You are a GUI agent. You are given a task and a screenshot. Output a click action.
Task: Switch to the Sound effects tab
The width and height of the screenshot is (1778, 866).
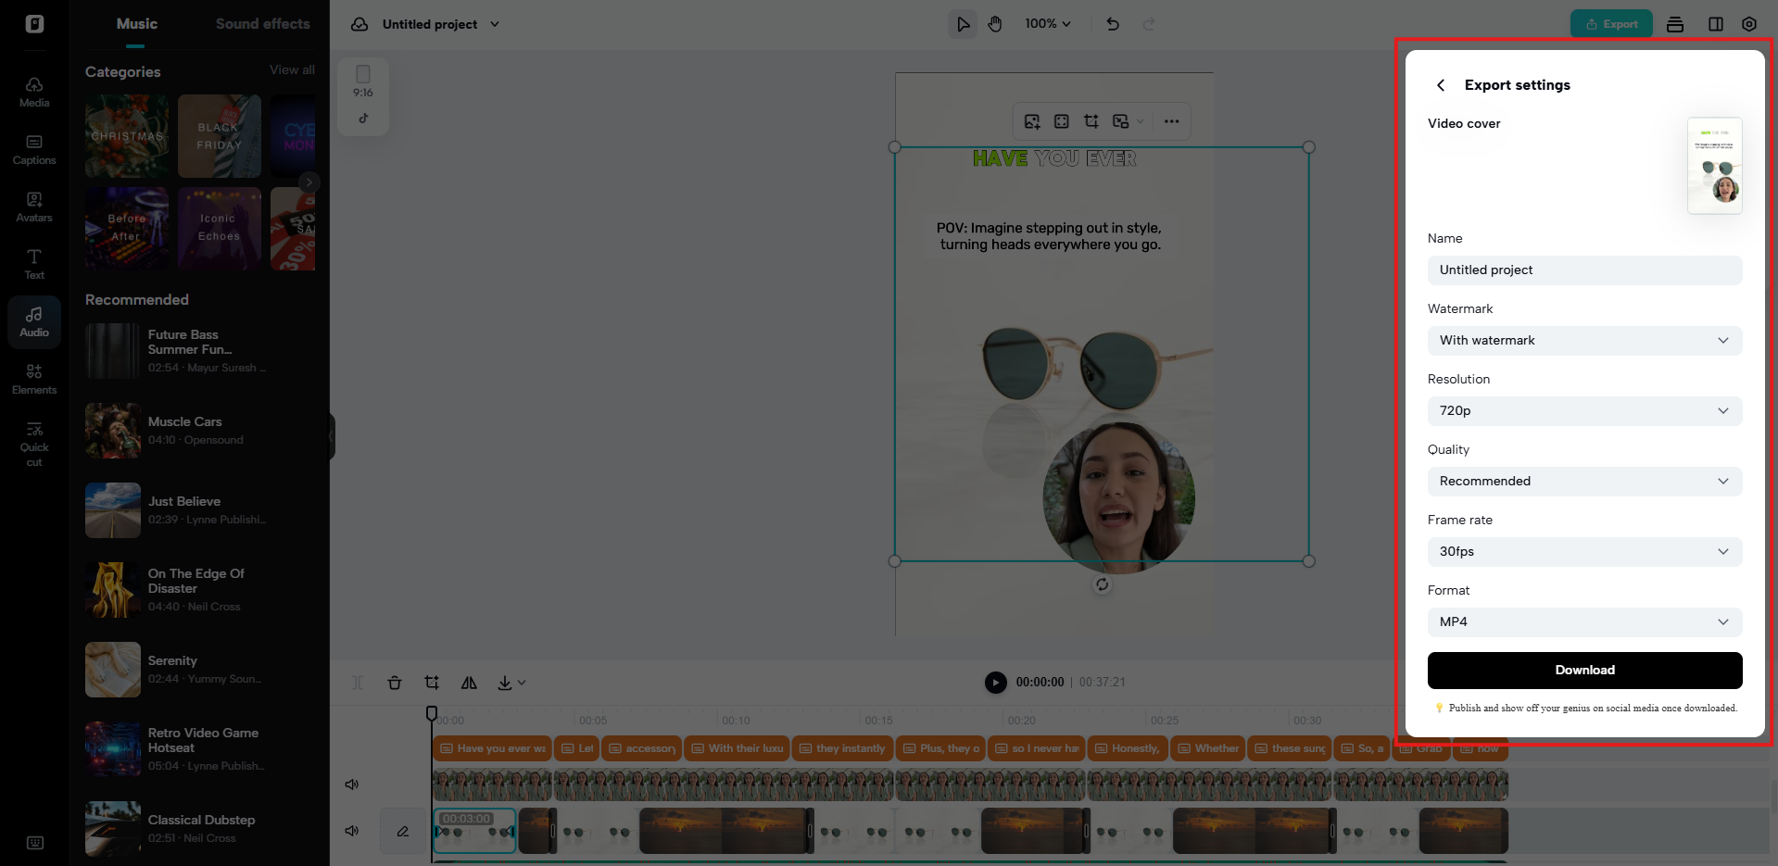point(263,24)
